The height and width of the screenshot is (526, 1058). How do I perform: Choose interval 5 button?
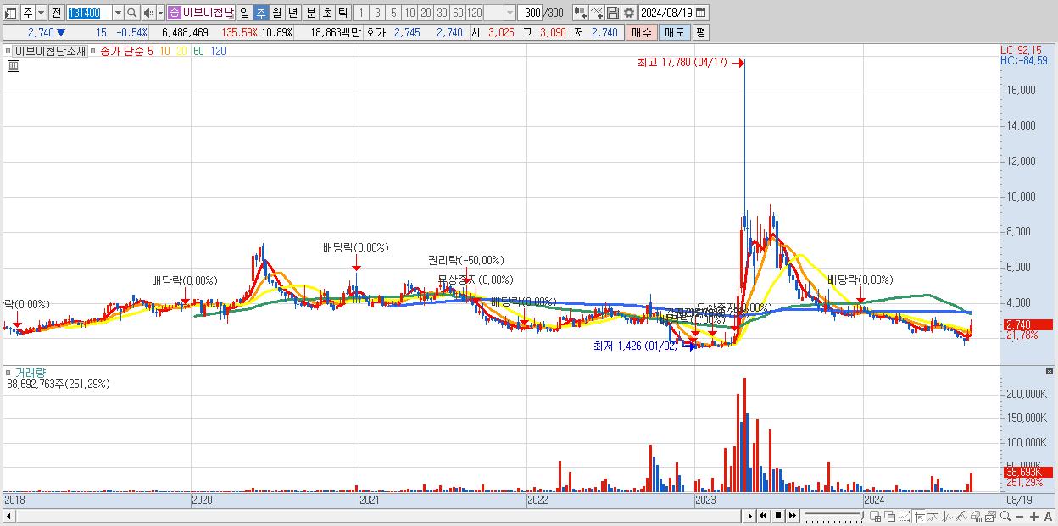click(x=393, y=13)
